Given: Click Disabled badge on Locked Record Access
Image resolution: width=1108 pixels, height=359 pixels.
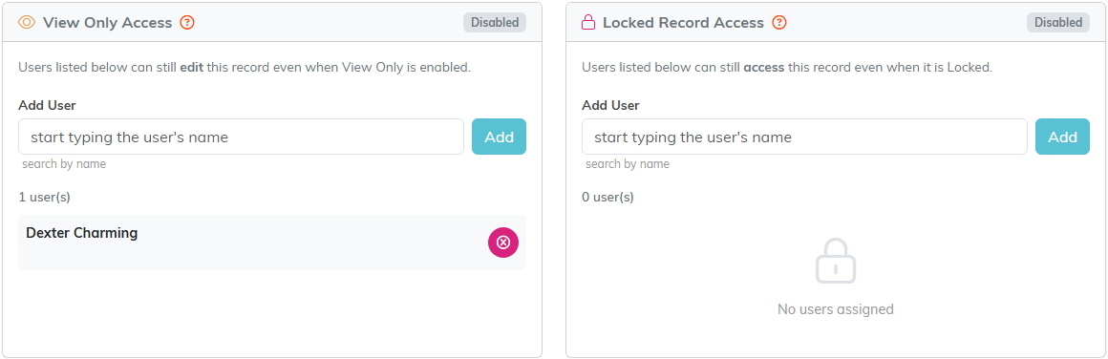Looking at the screenshot, I should (x=1057, y=23).
